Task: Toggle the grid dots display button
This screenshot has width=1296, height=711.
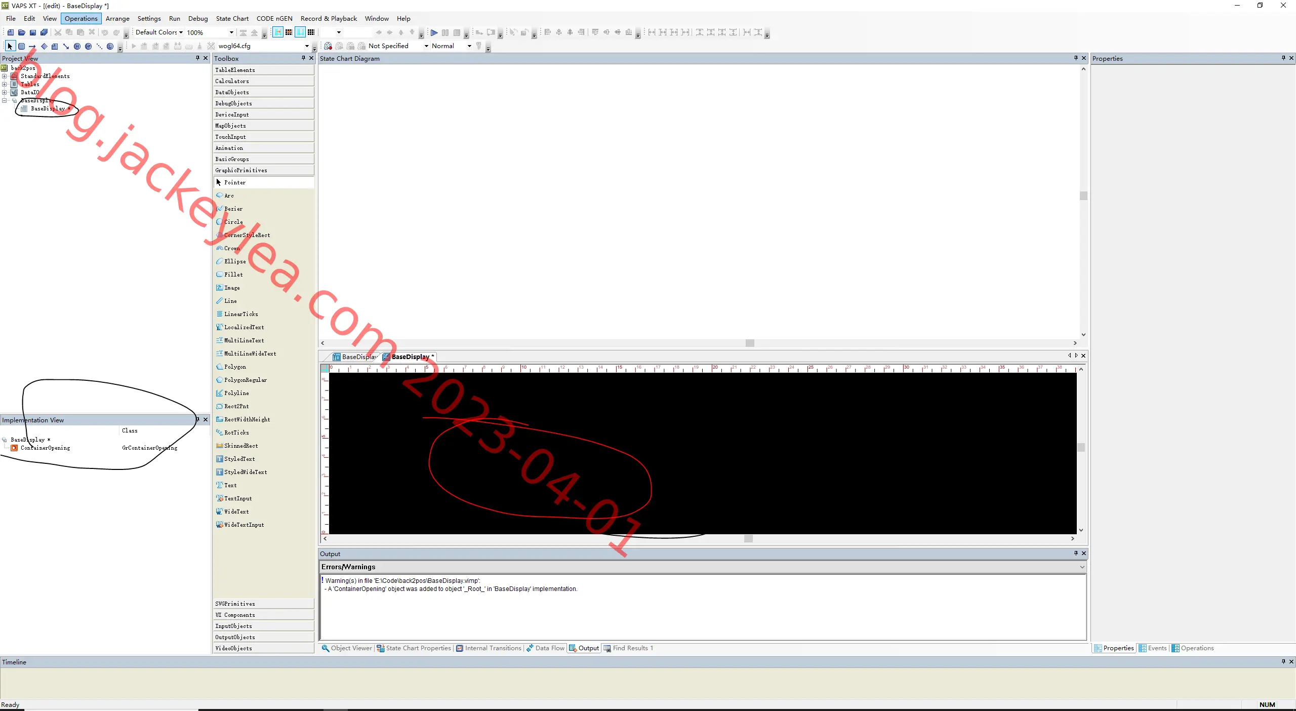Action: click(x=289, y=32)
